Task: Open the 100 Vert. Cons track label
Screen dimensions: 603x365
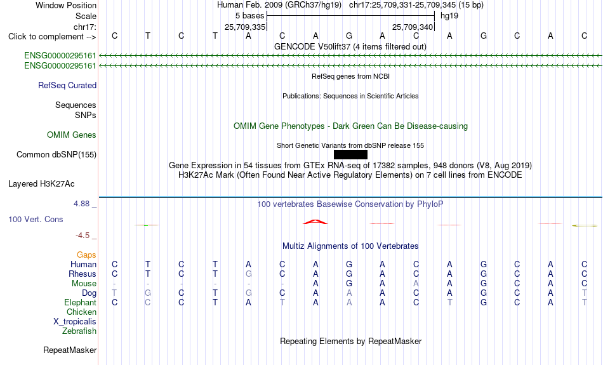Action: 36,219
